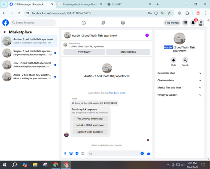
Task: Click the browser back arrow
Action: coord(4,13)
